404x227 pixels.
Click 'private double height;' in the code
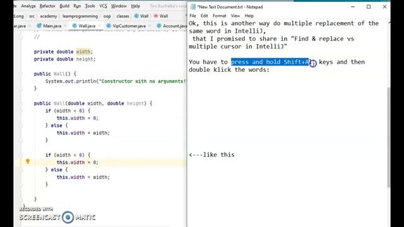[64, 59]
